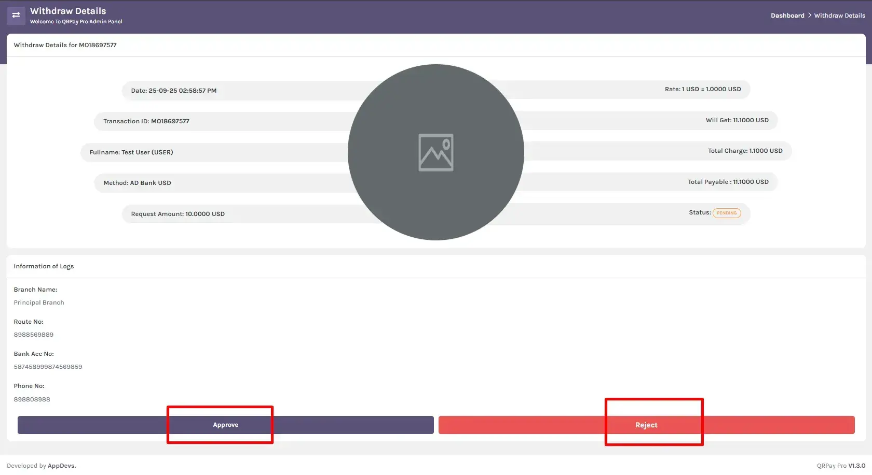Open the image placeholder icon in circle

point(436,153)
